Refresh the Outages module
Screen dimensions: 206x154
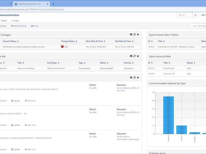coord(134,35)
